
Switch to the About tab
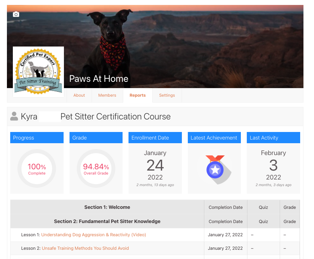coord(79,95)
